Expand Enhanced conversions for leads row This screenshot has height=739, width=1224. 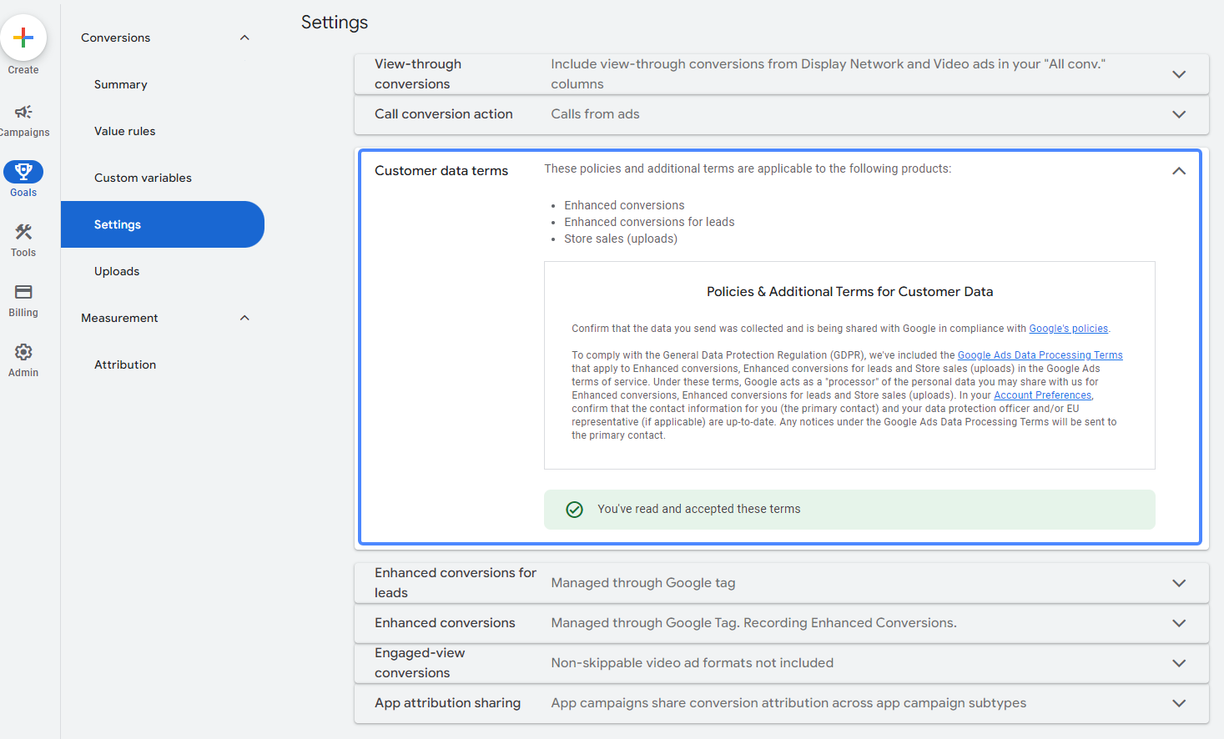(x=1179, y=583)
